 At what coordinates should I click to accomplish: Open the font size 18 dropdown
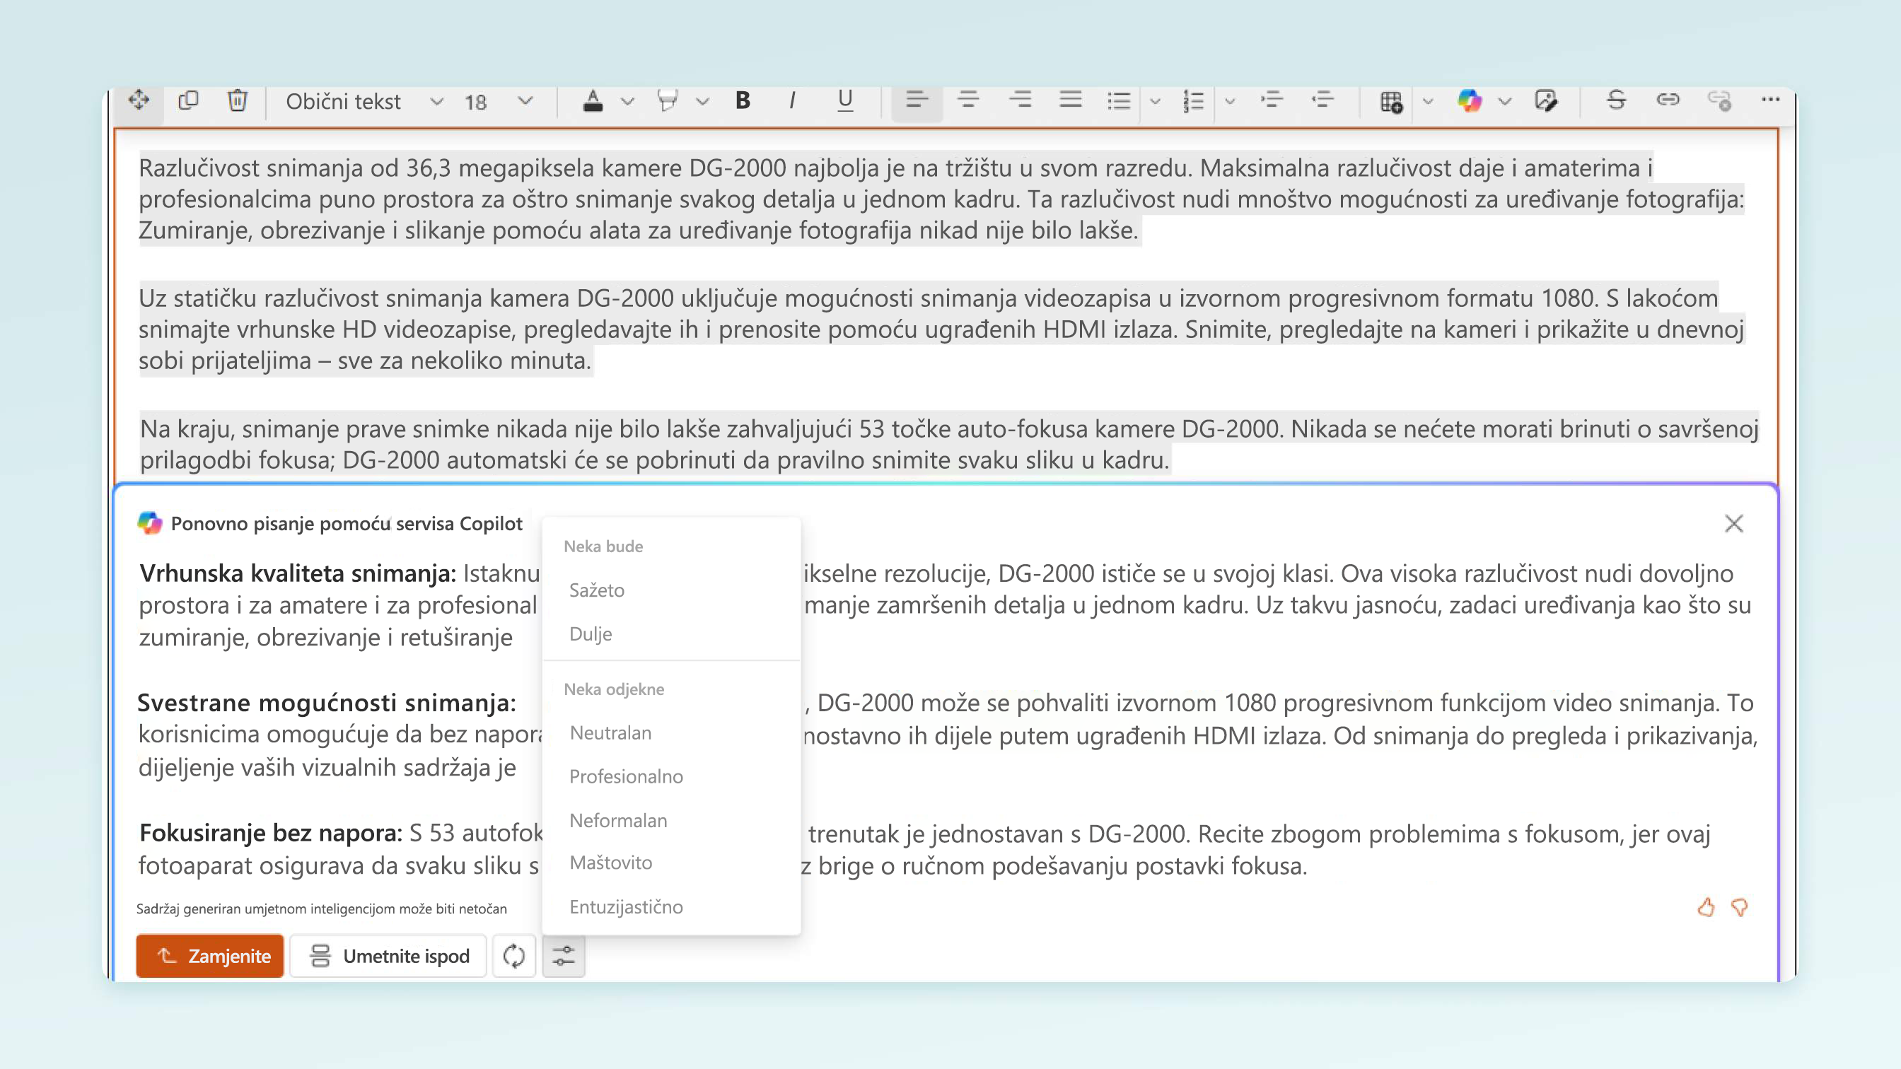(498, 101)
